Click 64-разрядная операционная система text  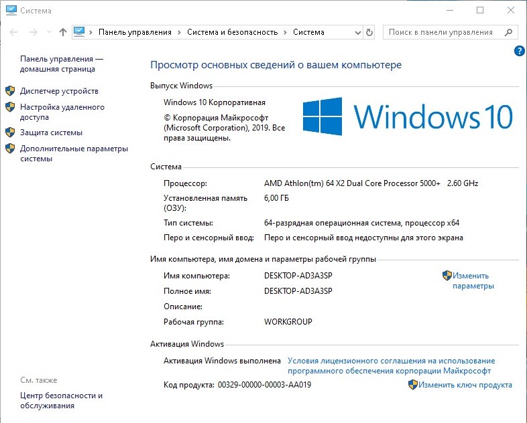point(361,223)
